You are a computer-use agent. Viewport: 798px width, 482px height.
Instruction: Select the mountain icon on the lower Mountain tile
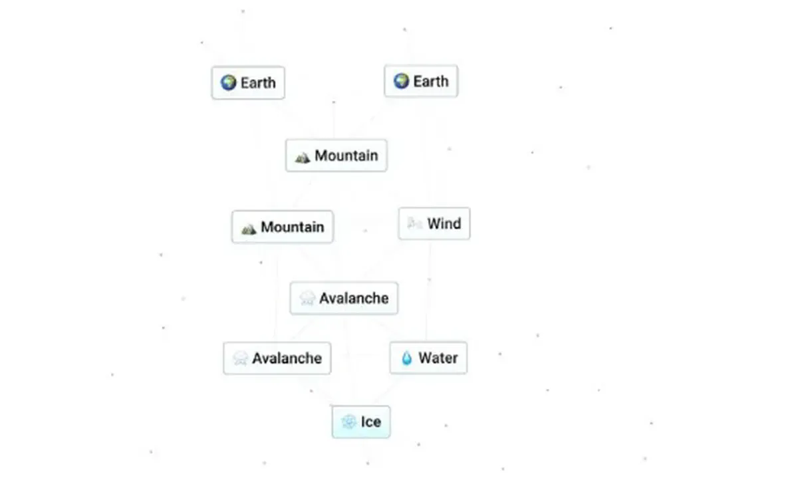(x=249, y=228)
